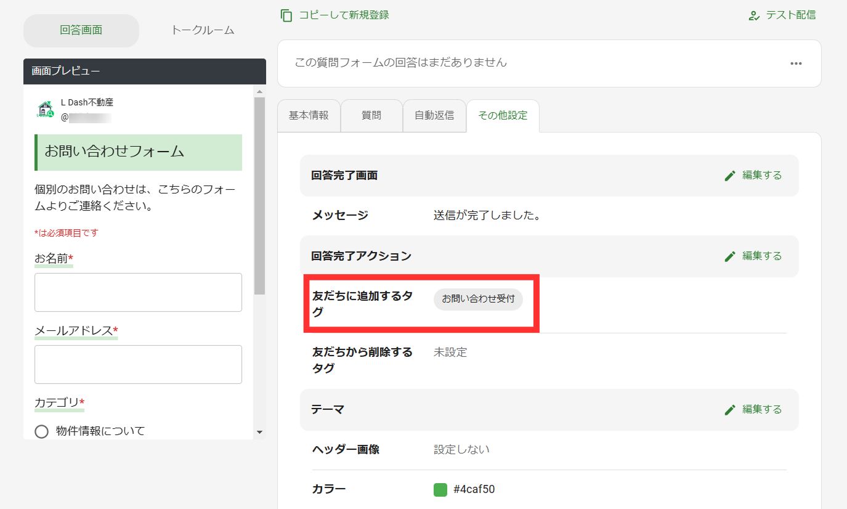Screen dimensions: 847x509
Task: Click the L Dash不動産 account logo
Action: (46, 108)
